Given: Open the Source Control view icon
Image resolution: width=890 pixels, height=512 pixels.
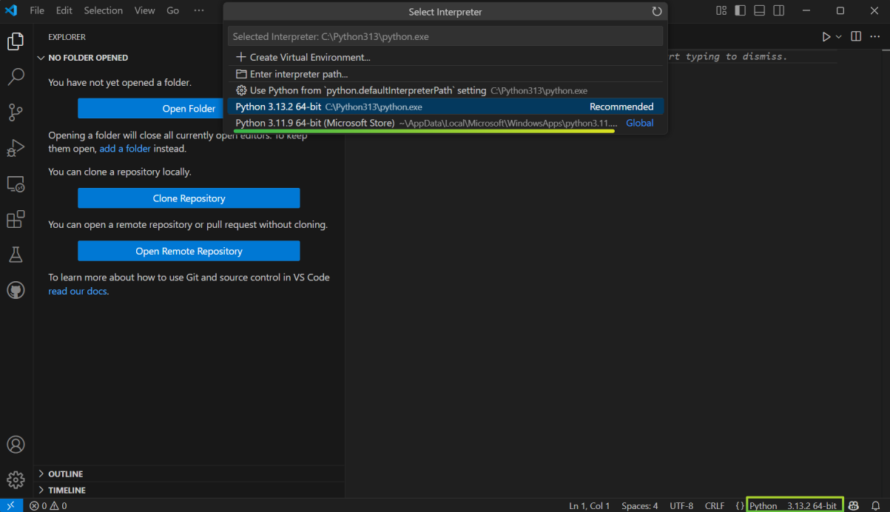Looking at the screenshot, I should (16, 112).
